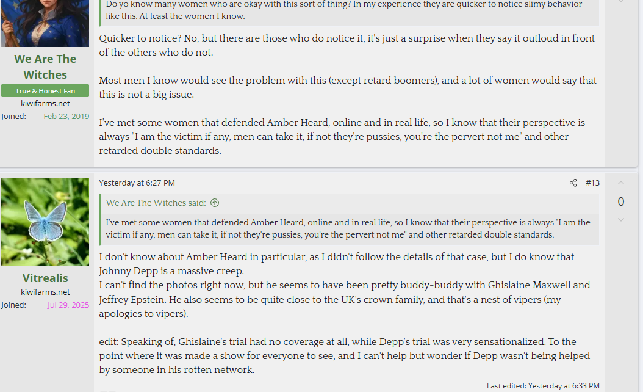Image resolution: width=643 pixels, height=392 pixels.
Task: Upvote post #13 with the up arrow
Action: pyautogui.click(x=621, y=183)
